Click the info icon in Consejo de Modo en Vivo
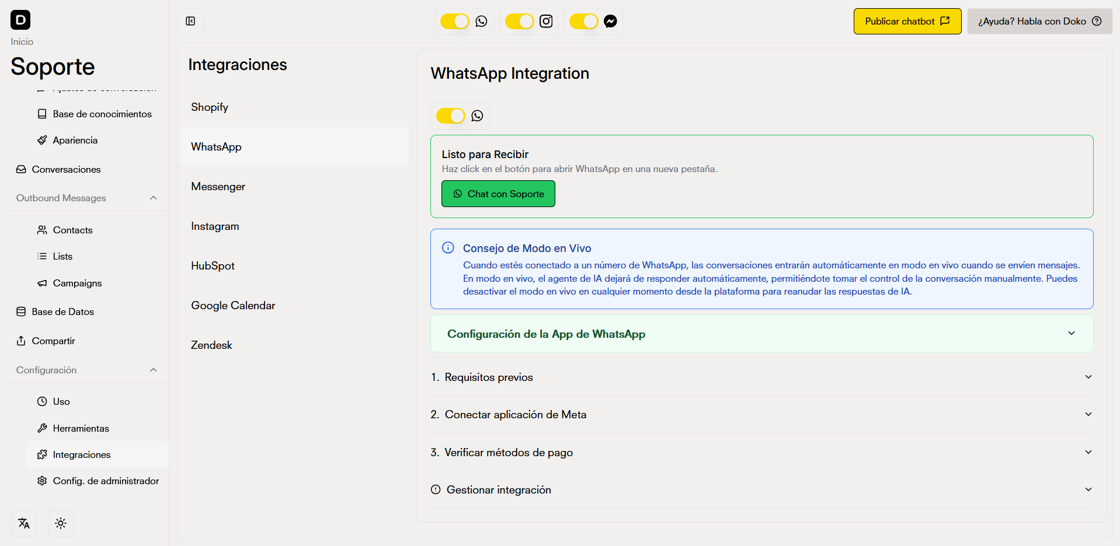The image size is (1120, 546). point(448,247)
